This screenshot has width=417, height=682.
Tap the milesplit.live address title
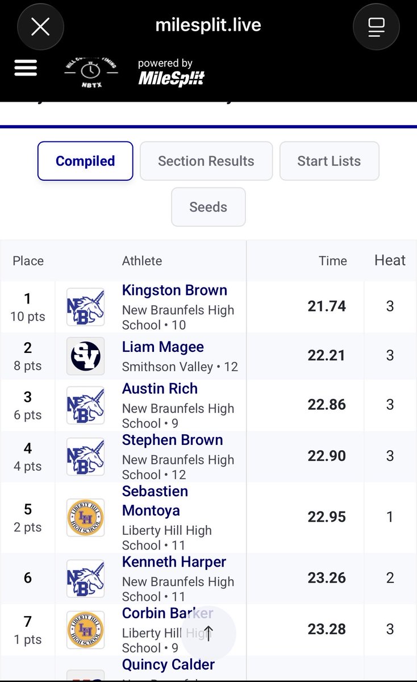[208, 25]
